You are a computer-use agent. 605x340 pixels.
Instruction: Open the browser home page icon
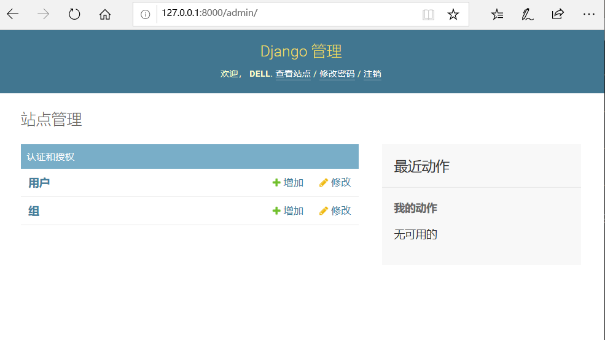105,14
